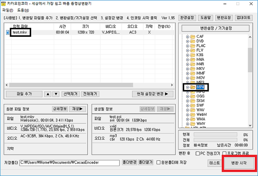This screenshot has width=258, height=176.
Task: Click the 변환요청 button
Action: 224,18
